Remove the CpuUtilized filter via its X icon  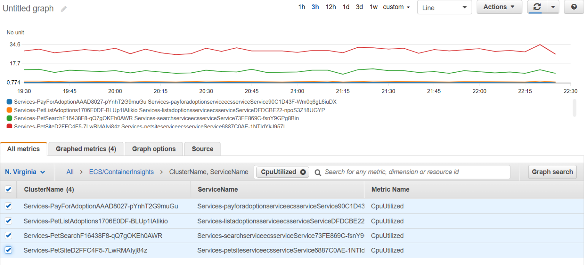click(x=303, y=172)
